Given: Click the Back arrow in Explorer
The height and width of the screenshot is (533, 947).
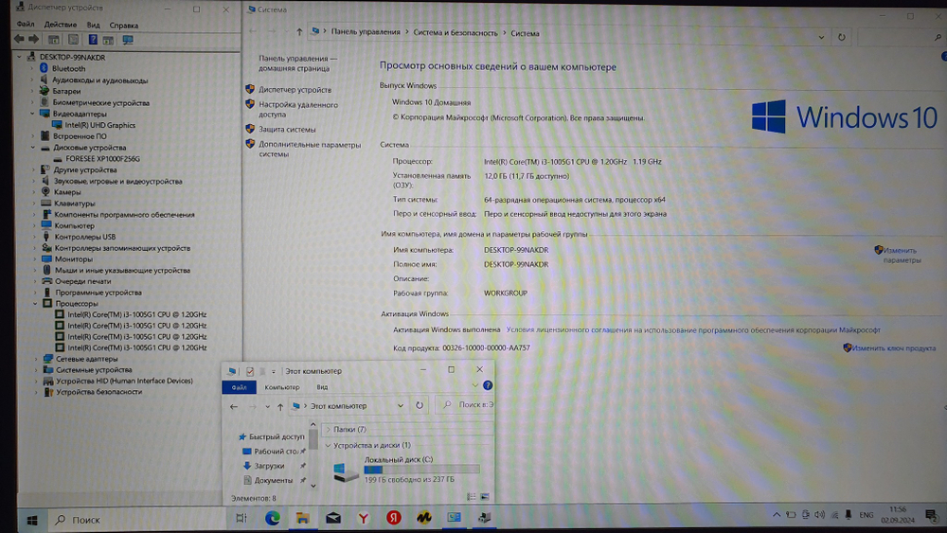Looking at the screenshot, I should 234,406.
